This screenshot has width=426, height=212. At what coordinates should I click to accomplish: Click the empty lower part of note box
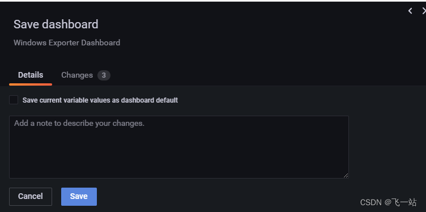(x=179, y=160)
